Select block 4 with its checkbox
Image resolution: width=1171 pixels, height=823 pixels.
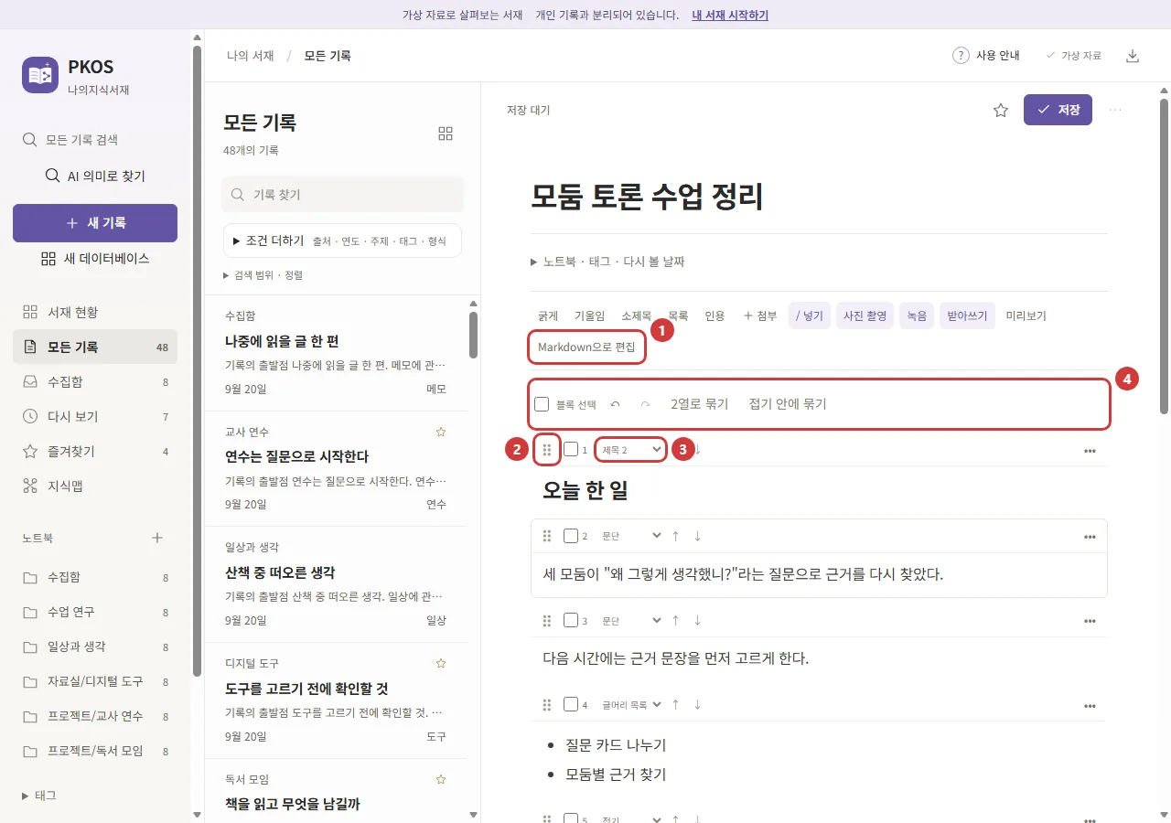click(571, 704)
